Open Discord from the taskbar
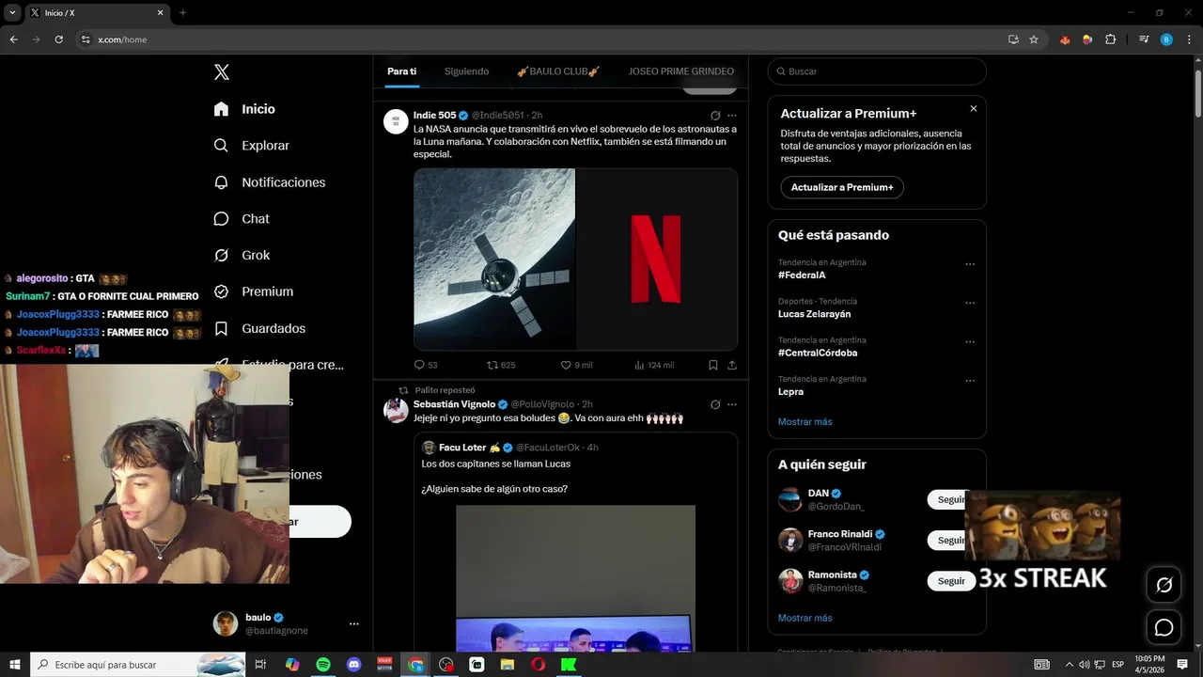Image resolution: width=1203 pixels, height=677 pixels. click(354, 665)
